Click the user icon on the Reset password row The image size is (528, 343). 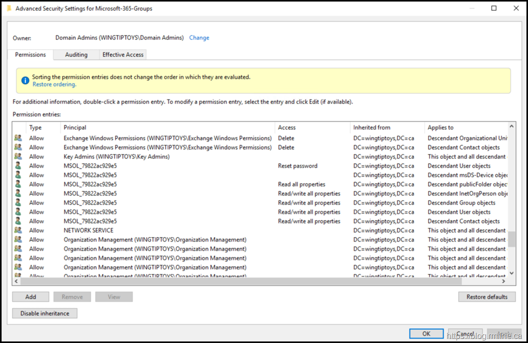[18, 166]
